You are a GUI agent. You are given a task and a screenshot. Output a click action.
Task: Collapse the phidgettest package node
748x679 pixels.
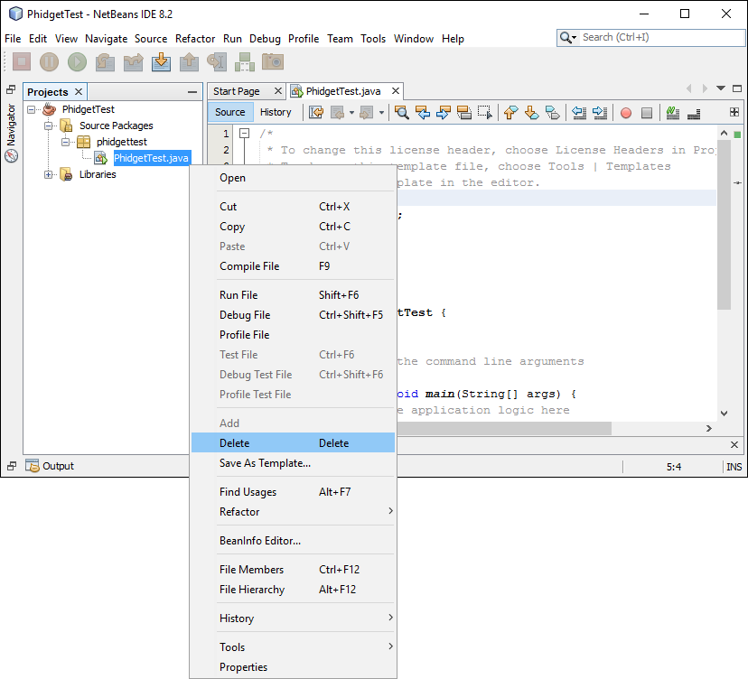click(x=65, y=142)
